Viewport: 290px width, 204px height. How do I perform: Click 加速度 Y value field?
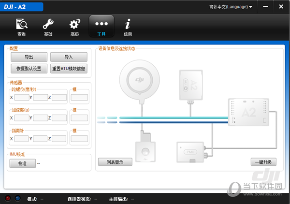[40, 118]
